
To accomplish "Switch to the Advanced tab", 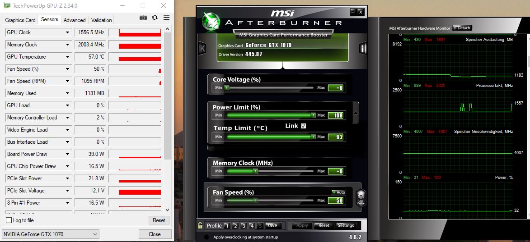I will 75,20.
